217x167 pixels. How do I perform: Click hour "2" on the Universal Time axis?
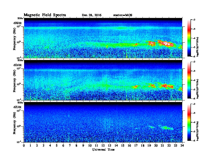coord(37,145)
